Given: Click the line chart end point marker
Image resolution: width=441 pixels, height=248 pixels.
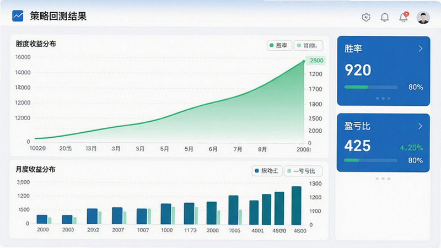Looking at the screenshot, I should click(x=304, y=61).
